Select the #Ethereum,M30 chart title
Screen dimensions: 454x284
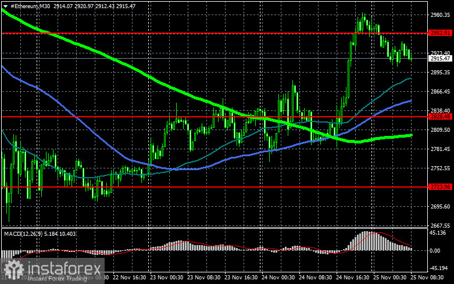[x=30, y=6]
